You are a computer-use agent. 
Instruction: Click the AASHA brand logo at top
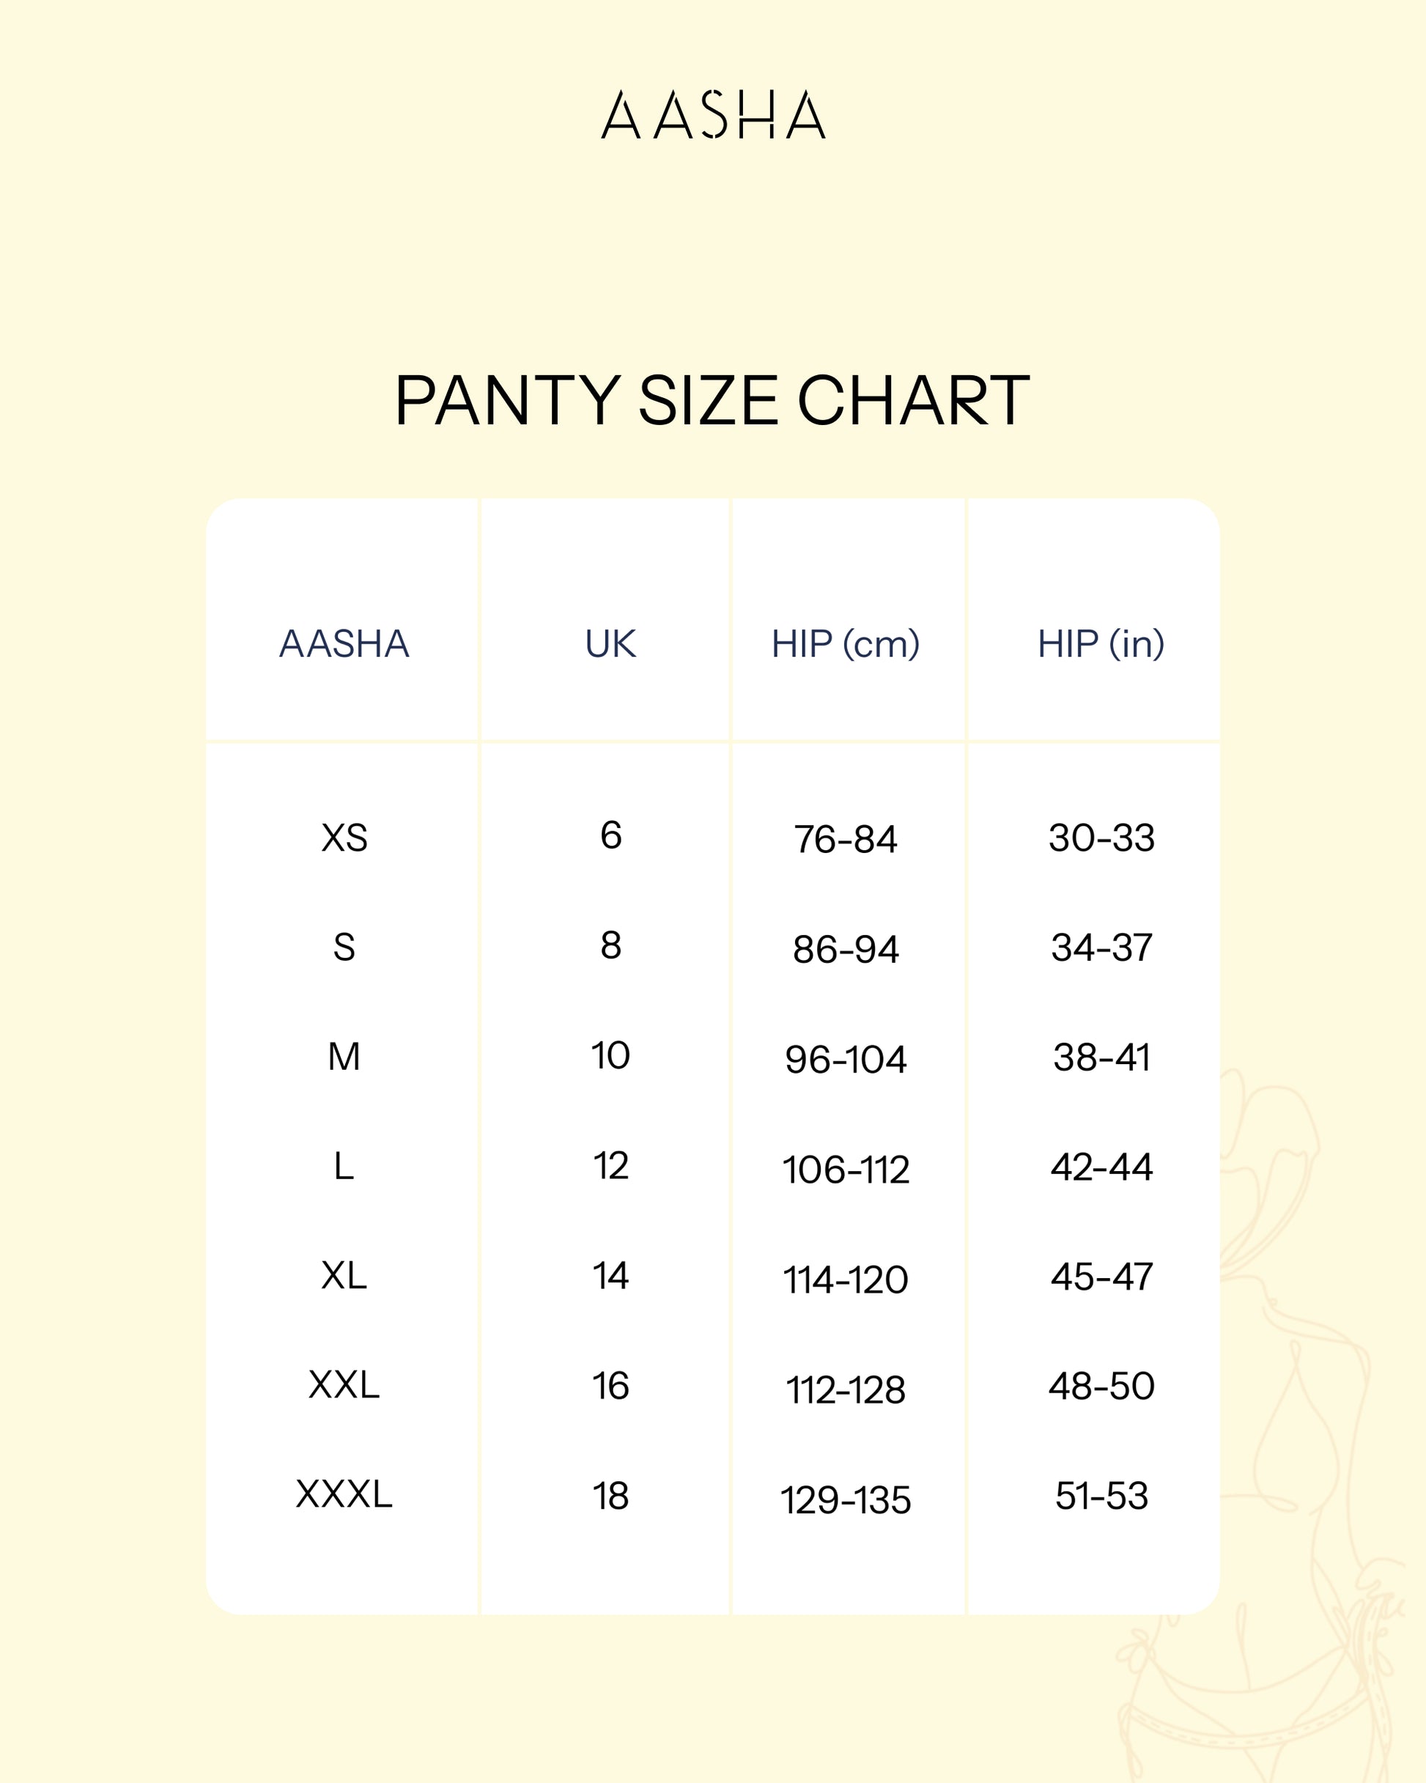tap(713, 115)
